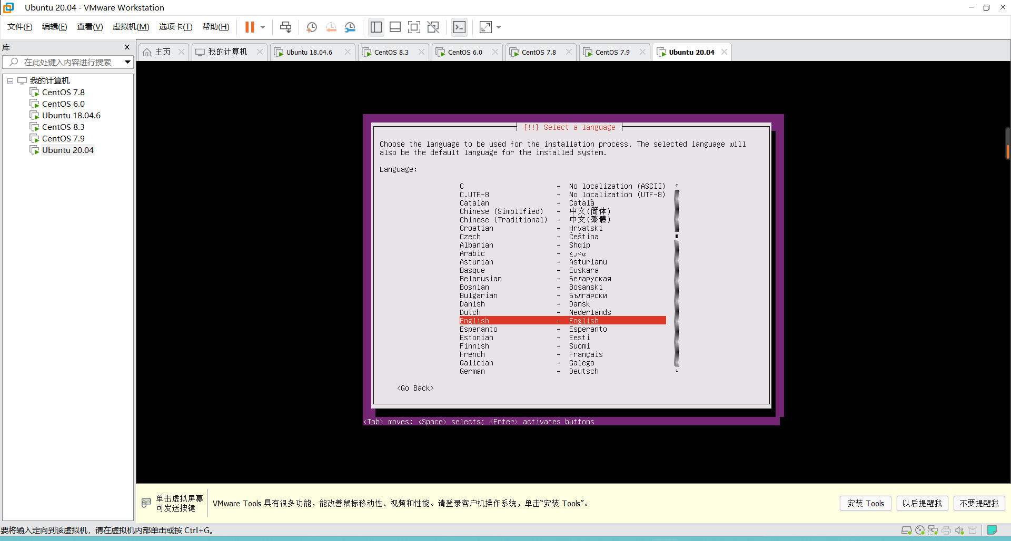Select CentOS 6.0 in the library tree

63,104
